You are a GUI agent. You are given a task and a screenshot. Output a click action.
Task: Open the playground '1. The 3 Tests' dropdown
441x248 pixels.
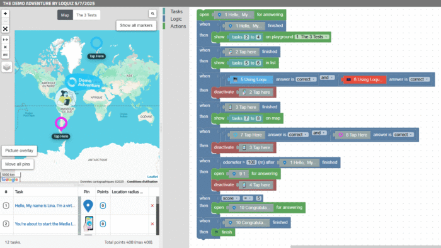(312, 37)
